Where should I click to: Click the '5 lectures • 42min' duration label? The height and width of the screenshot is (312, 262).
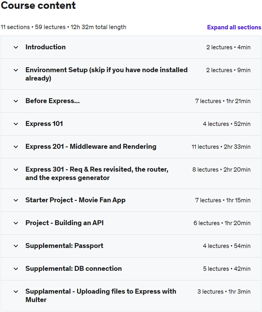pos(226,269)
